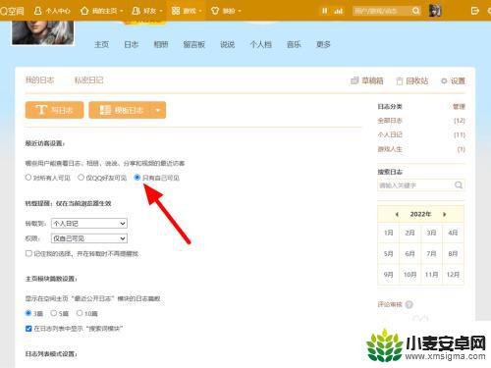This screenshot has width=491, height=368.
Task: Open 游戏人生 category link
Action: pyautogui.click(x=390, y=149)
